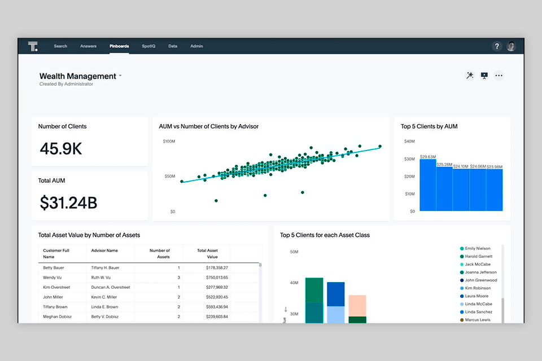Toggle Linda McCabe legend entry
Image resolution: width=542 pixels, height=361 pixels.
(476, 304)
